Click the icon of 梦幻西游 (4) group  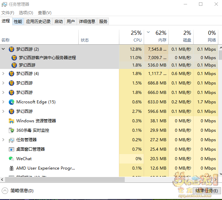pyautogui.click(x=12, y=74)
